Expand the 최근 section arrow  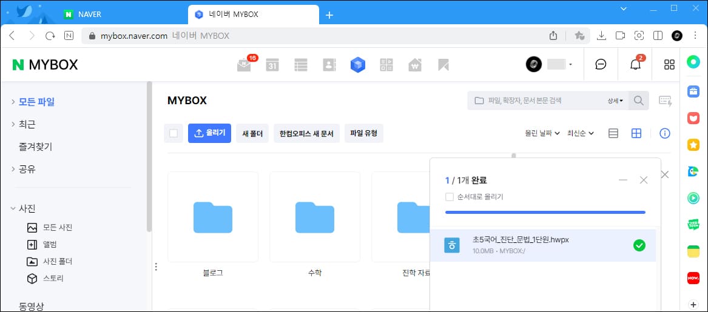point(13,124)
